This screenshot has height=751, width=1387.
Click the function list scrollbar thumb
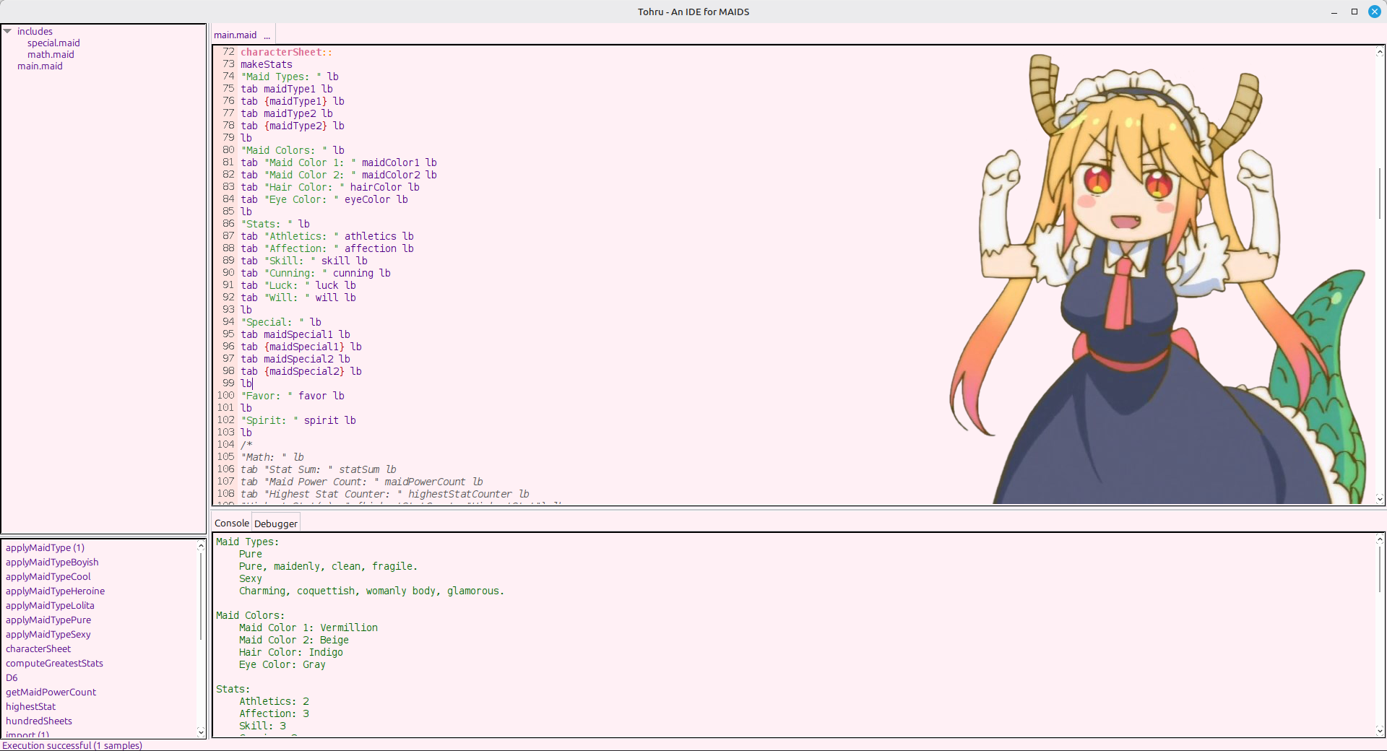click(201, 596)
